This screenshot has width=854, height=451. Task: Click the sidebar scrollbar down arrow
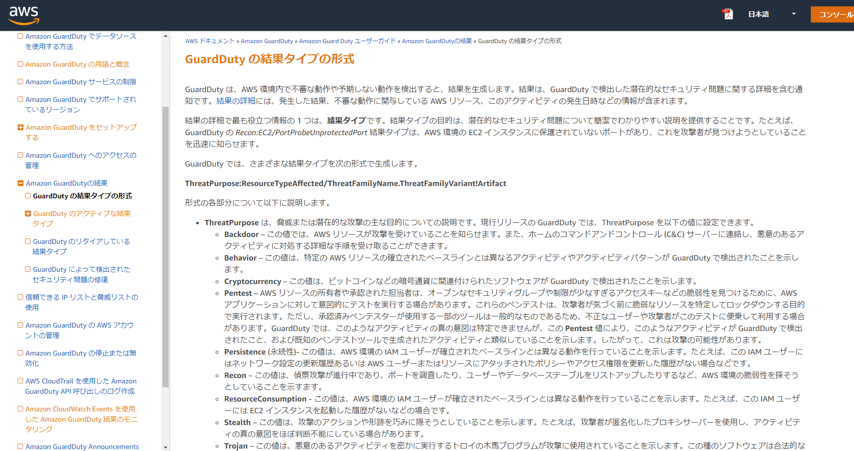[x=165, y=447]
